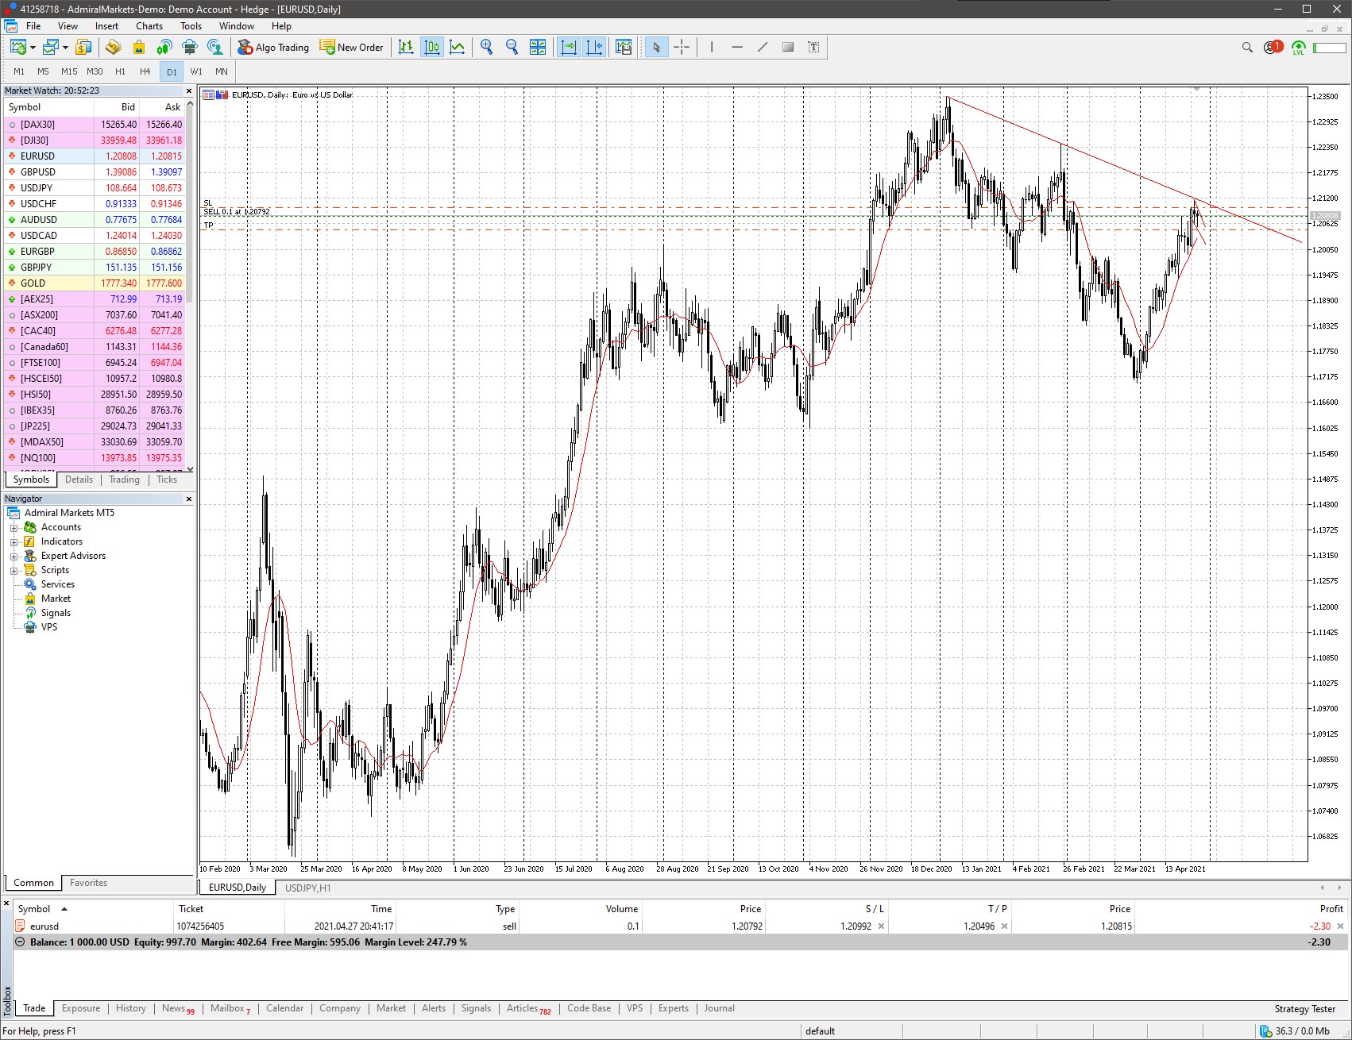Toggle the chart shift button
Viewport: 1352px width, 1040px height.
click(x=594, y=48)
